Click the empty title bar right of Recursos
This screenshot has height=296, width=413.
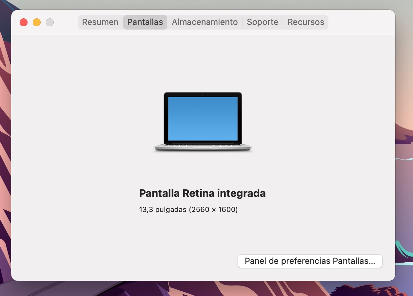click(x=361, y=22)
